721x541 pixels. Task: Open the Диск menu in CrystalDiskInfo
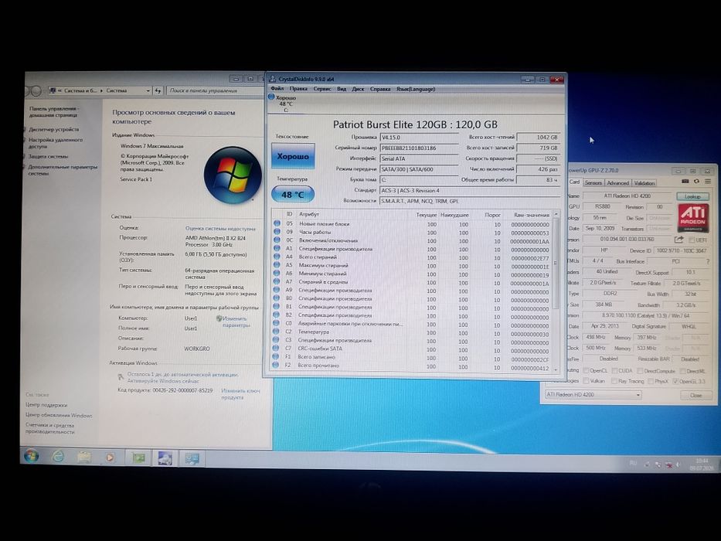click(358, 89)
